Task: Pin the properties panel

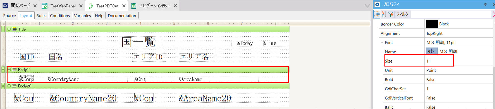Action: coord(485,4)
